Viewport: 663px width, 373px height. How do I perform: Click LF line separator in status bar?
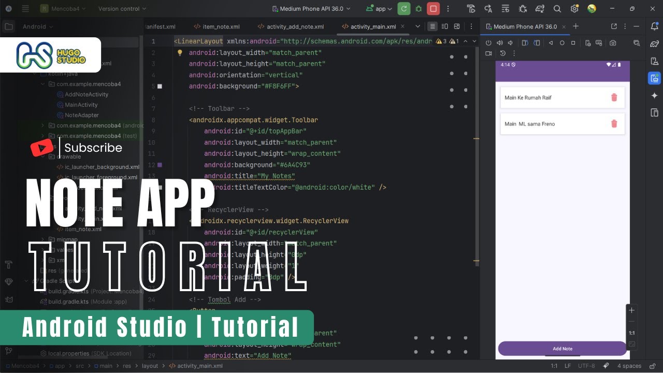click(x=569, y=366)
